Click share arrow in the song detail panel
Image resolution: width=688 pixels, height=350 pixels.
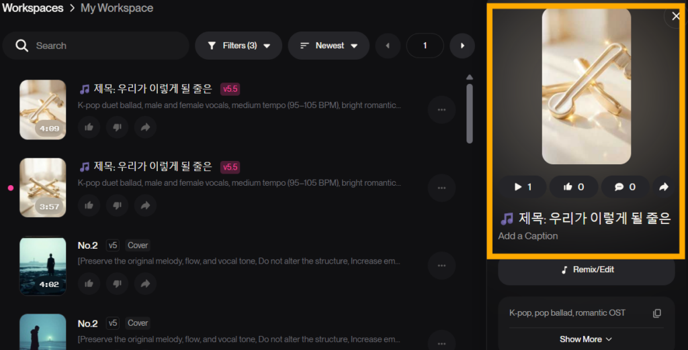point(663,187)
